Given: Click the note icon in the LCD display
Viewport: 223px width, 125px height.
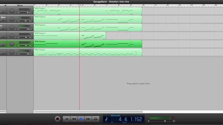Looking at the screenshot, I should (x=106, y=119).
